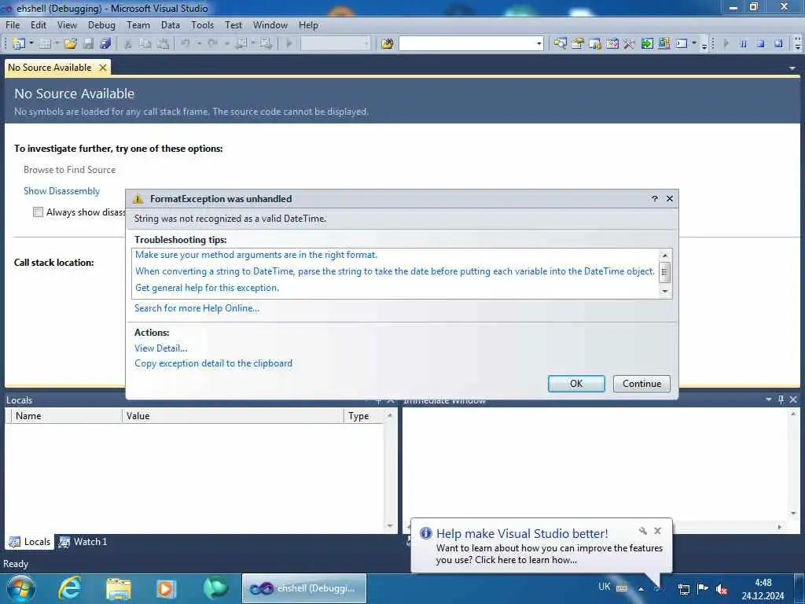Click the View Detail action link
This screenshot has width=805, height=604.
[x=160, y=348]
